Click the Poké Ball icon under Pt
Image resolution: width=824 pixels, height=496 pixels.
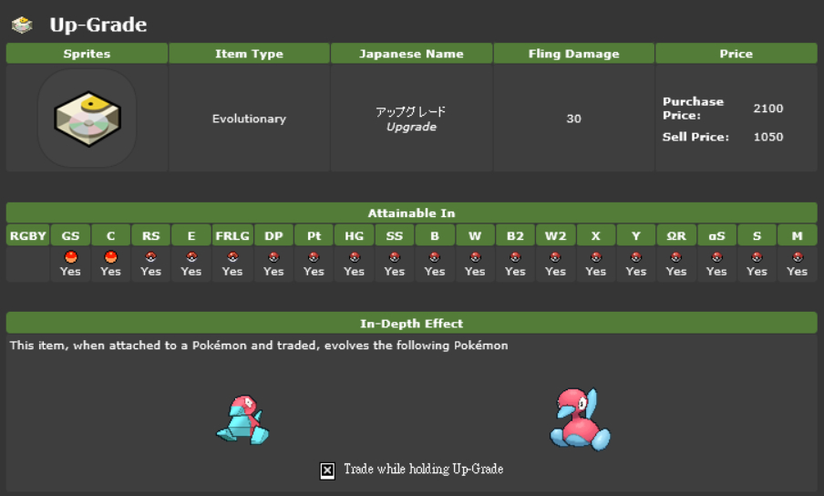click(x=314, y=257)
